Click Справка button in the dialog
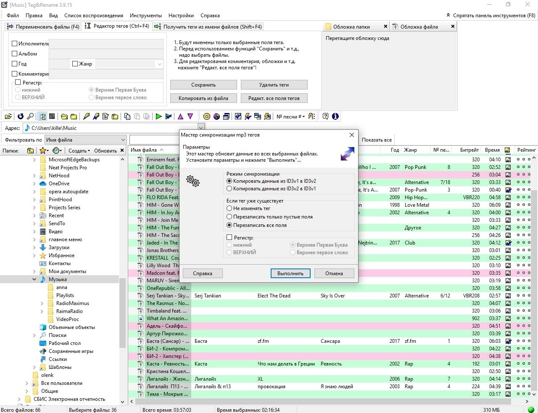The height and width of the screenshot is (413, 538). click(x=203, y=274)
